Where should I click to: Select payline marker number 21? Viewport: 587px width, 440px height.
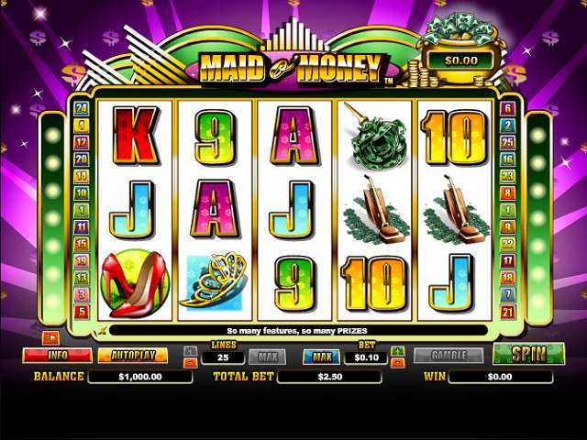(507, 312)
